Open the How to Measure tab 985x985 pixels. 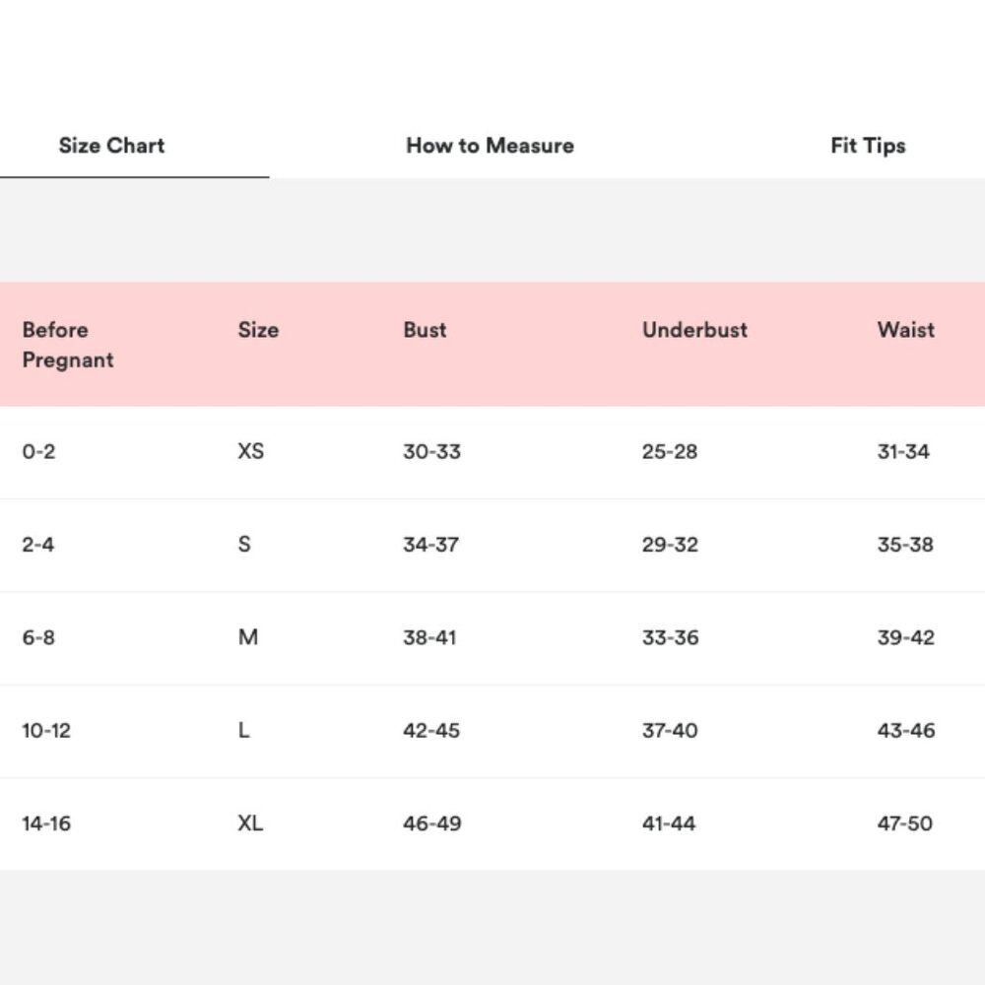490,146
